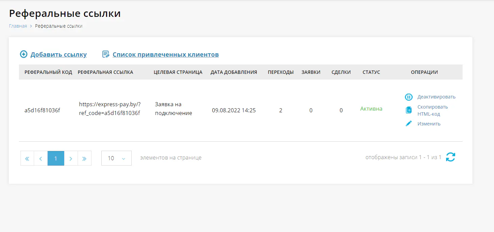Go to first page using double-left arrow
Viewport: 494px width, 232px height.
(x=27, y=158)
